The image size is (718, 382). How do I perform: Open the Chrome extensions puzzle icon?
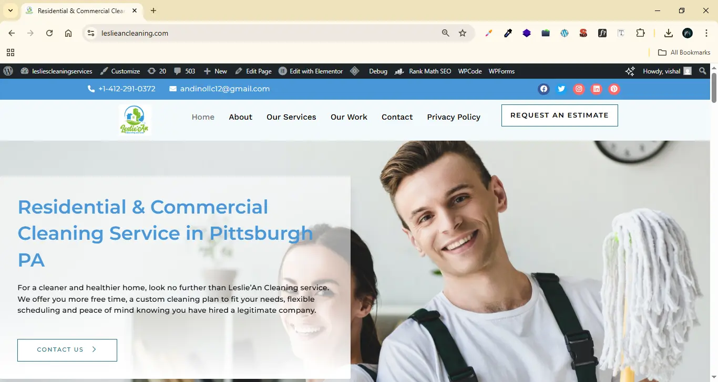(640, 33)
